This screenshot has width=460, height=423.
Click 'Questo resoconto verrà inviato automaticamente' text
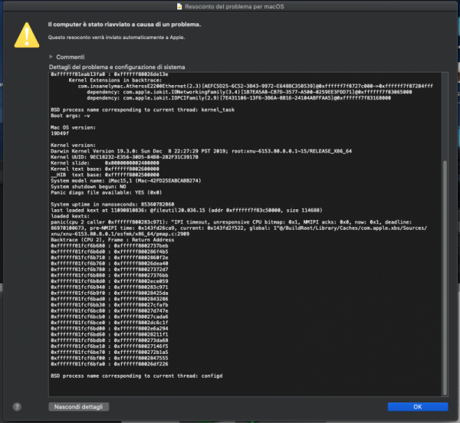tap(117, 38)
